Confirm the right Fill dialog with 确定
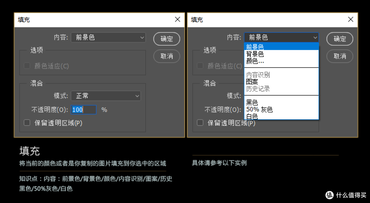The width and height of the screenshot is (370, 203). pos(340,39)
